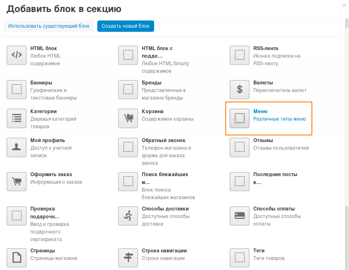
Task: Select the 'Теги' block icon
Action: coord(239,258)
